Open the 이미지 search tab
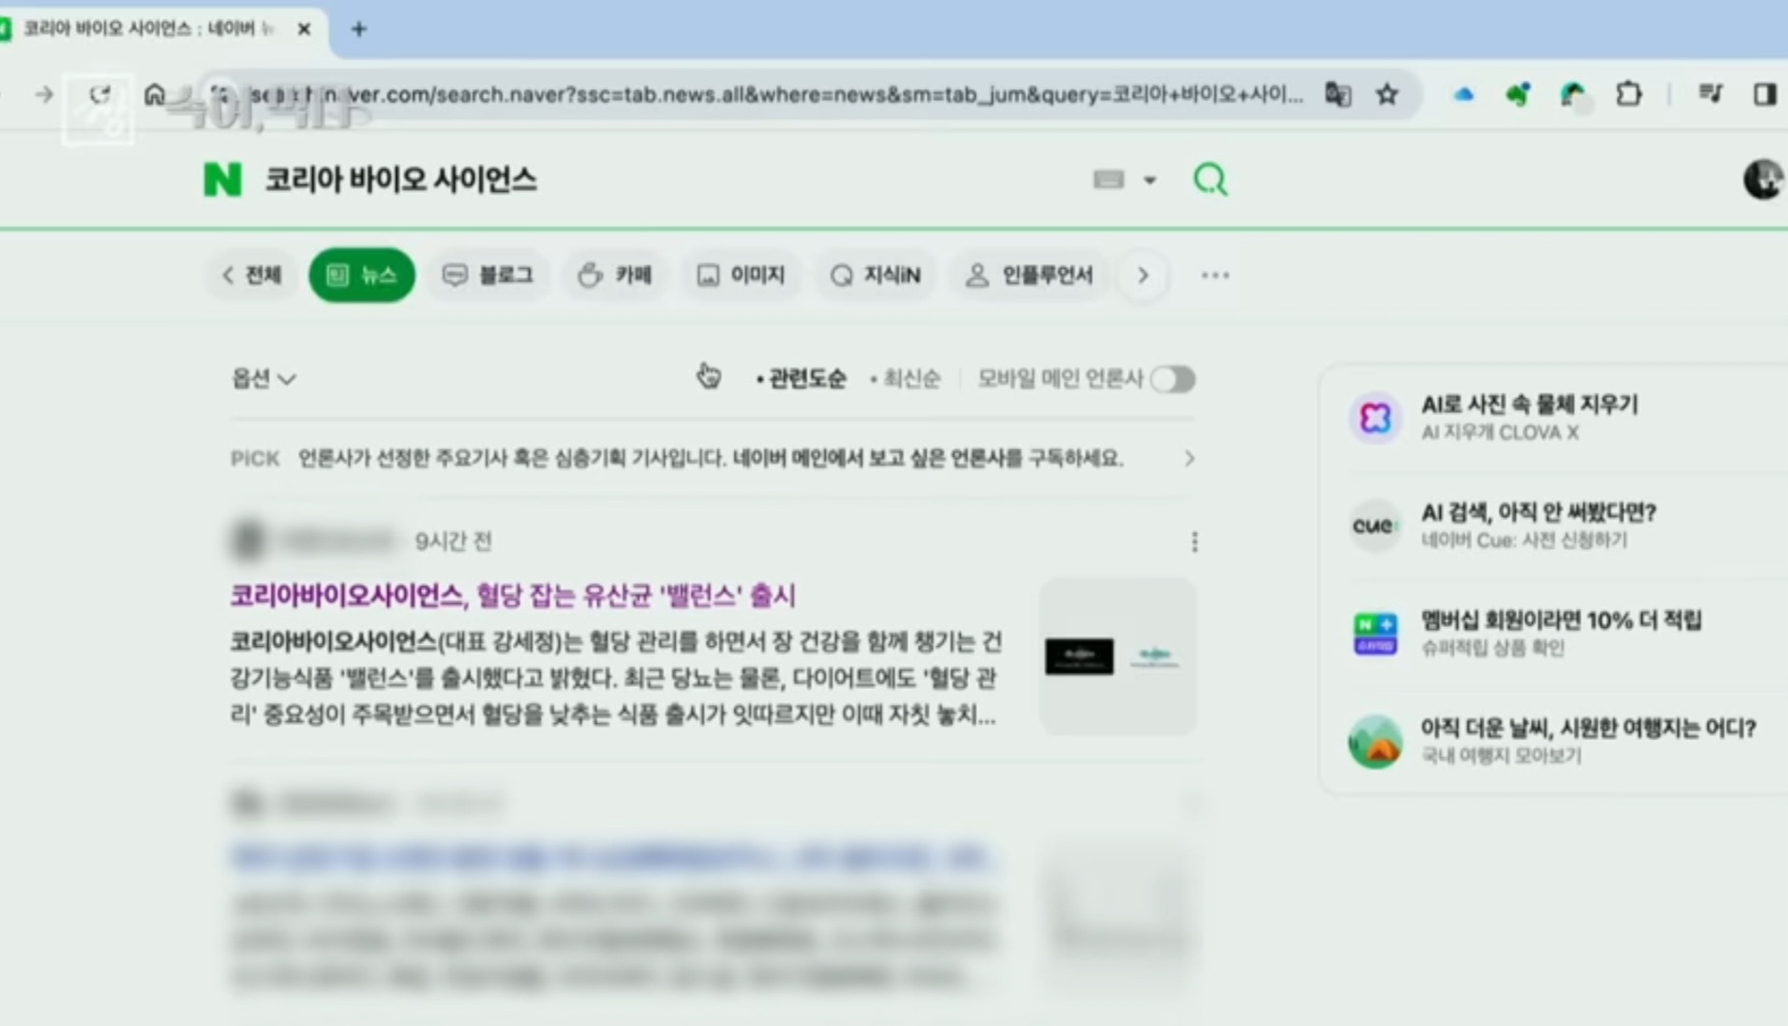 click(x=741, y=275)
